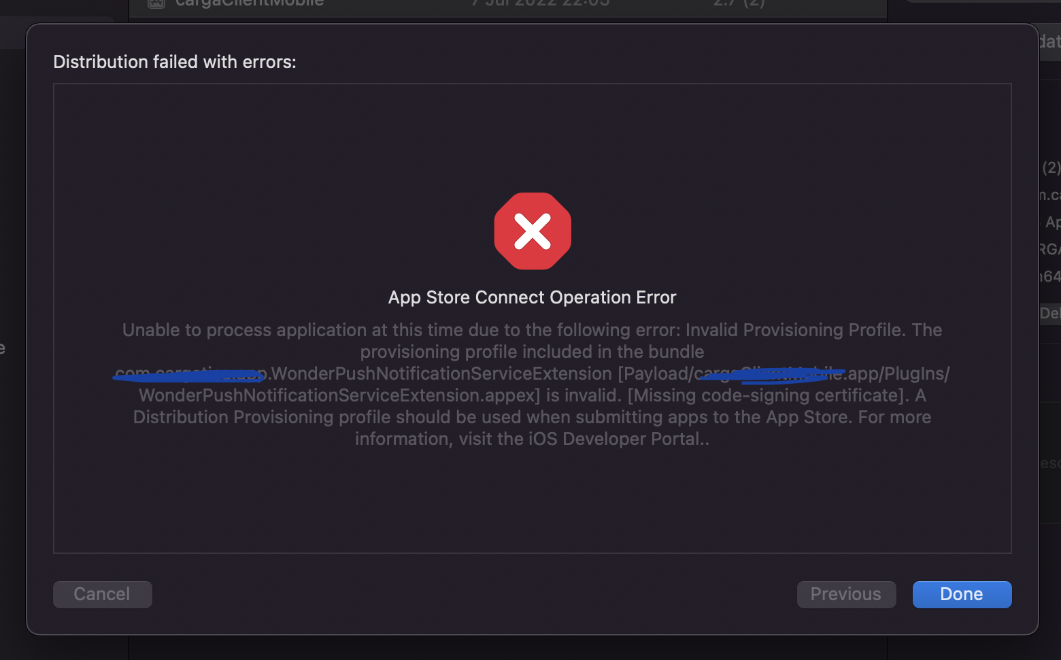1061x660 pixels.
Task: Click the archive icon beside cargaClientMobile
Action: [x=156, y=3]
